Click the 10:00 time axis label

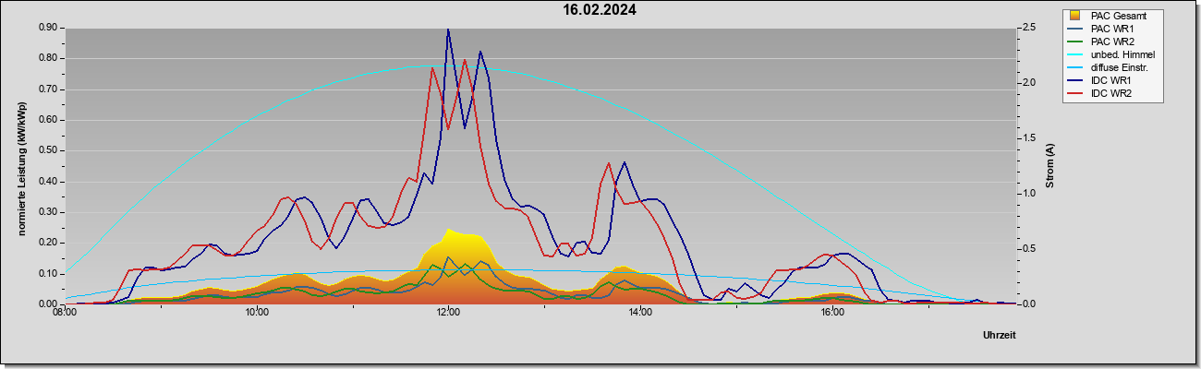click(257, 313)
